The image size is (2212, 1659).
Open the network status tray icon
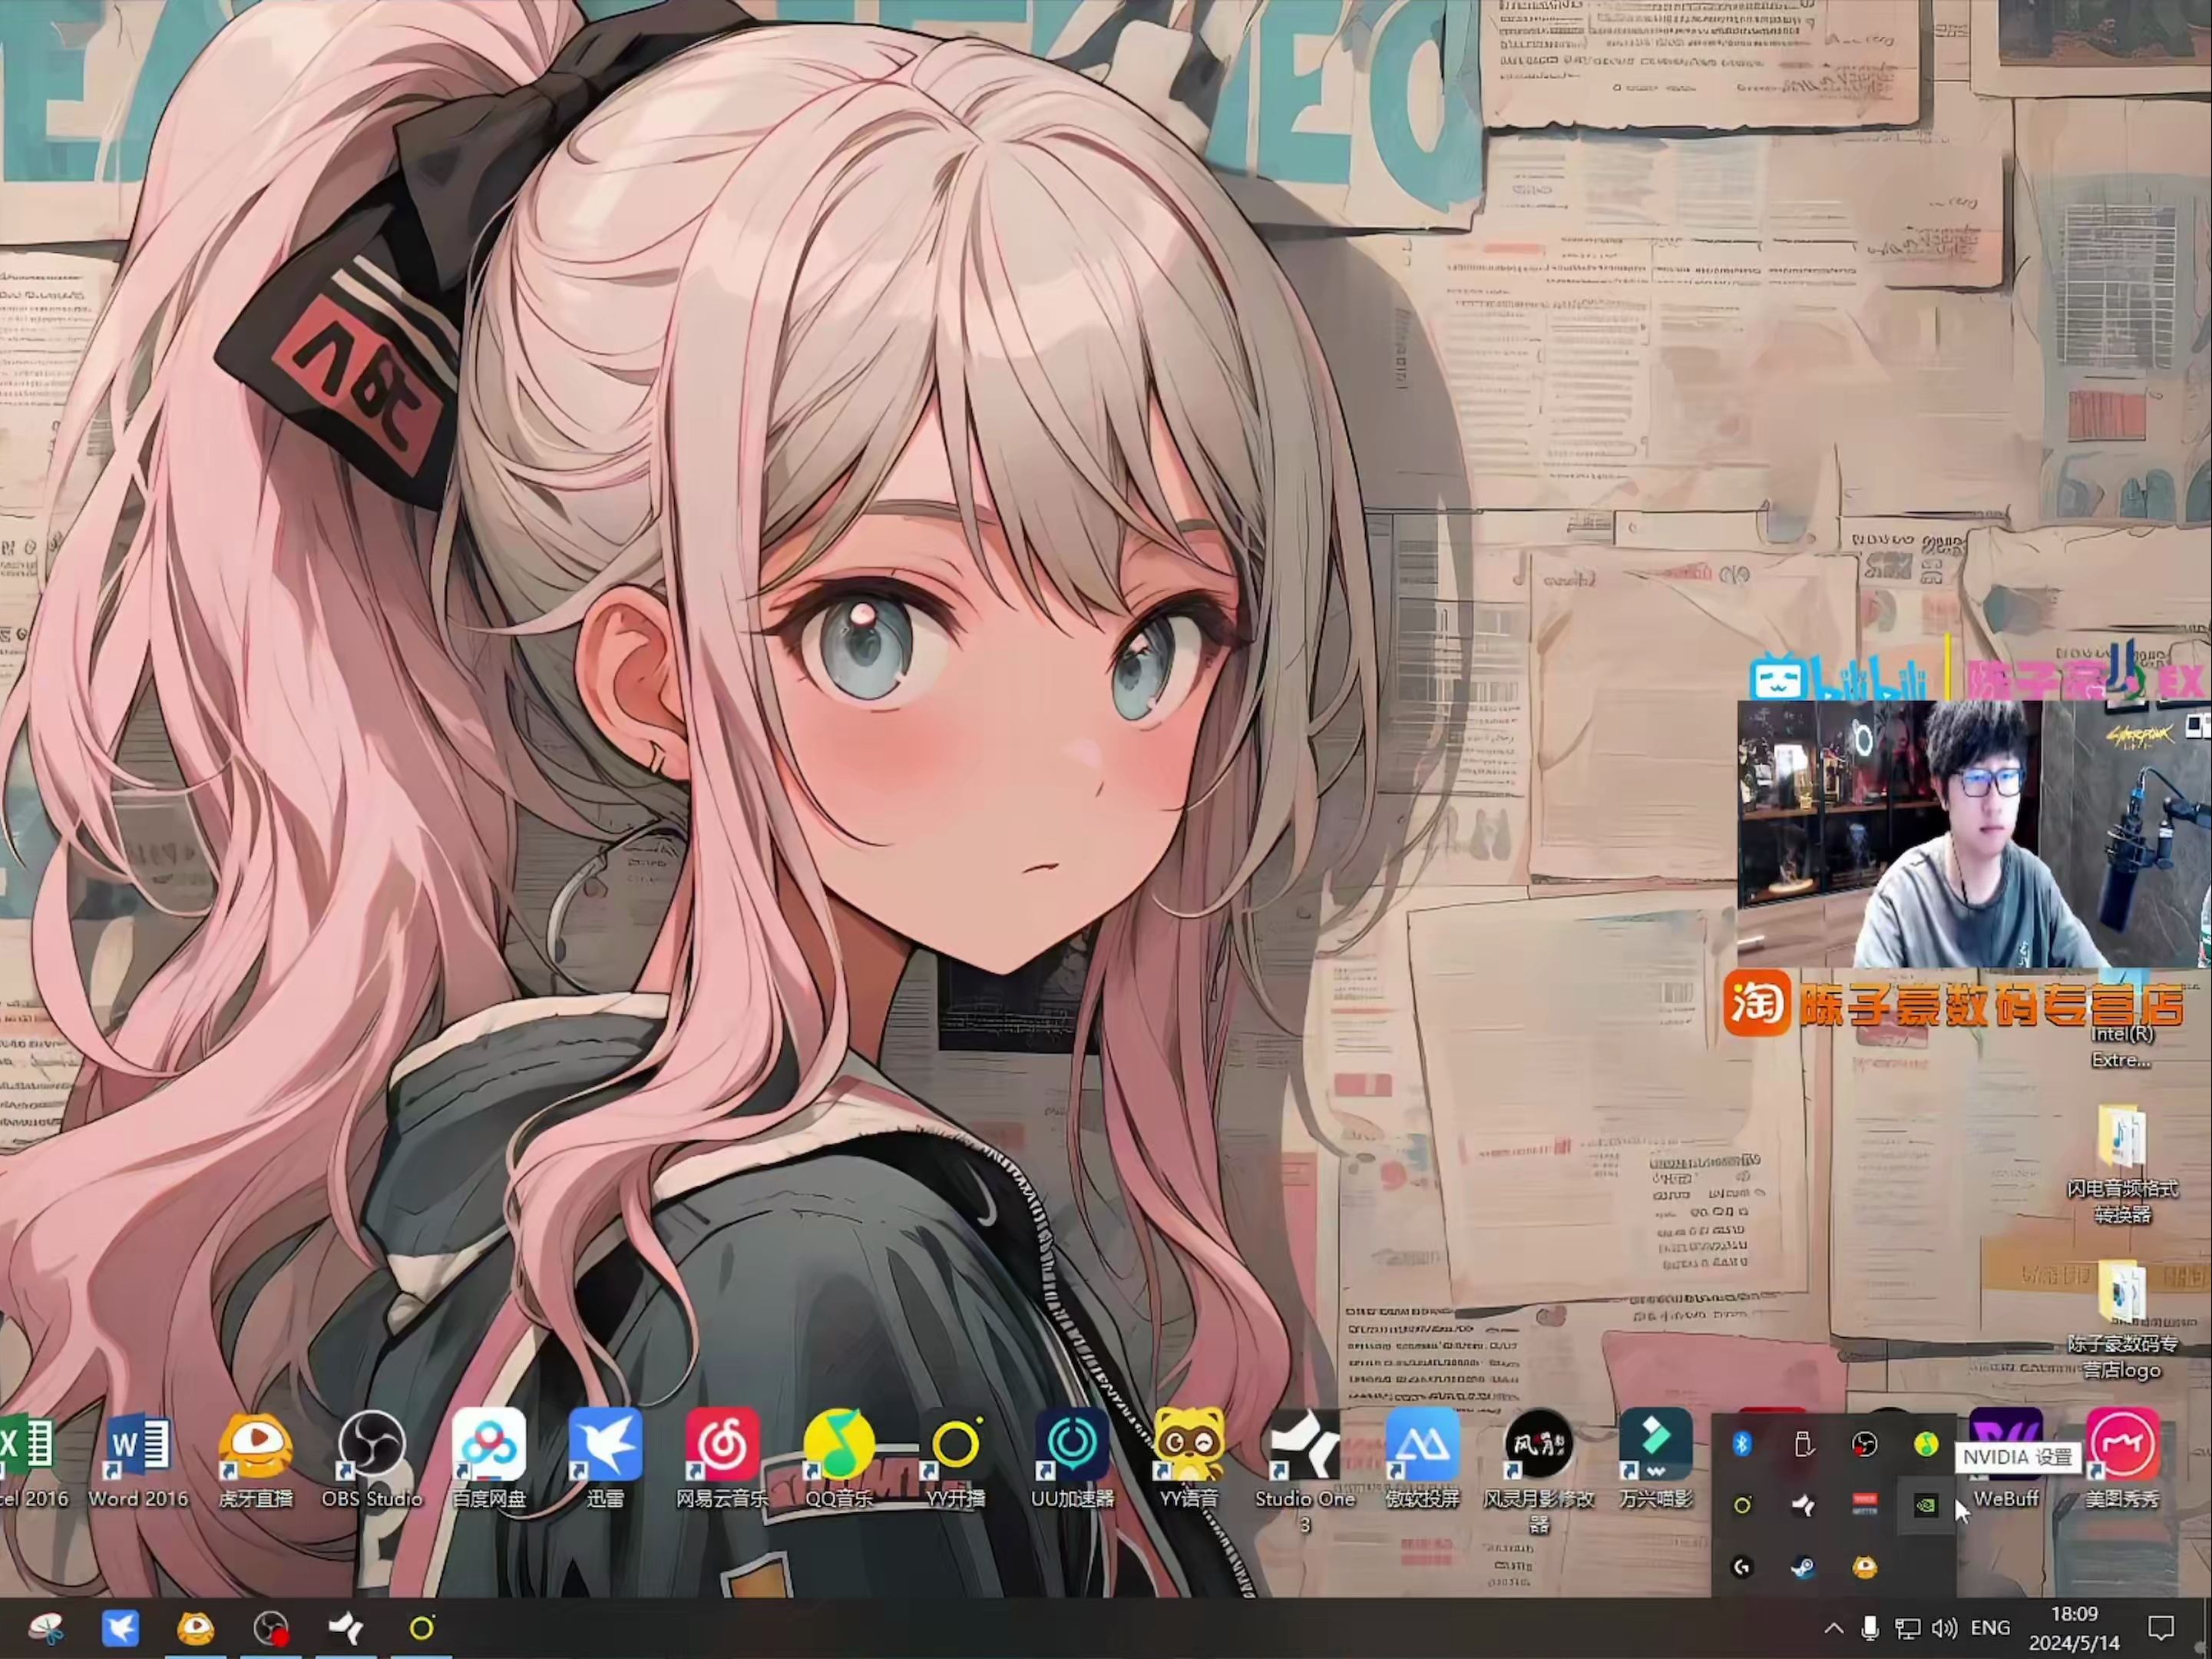(x=1907, y=1629)
